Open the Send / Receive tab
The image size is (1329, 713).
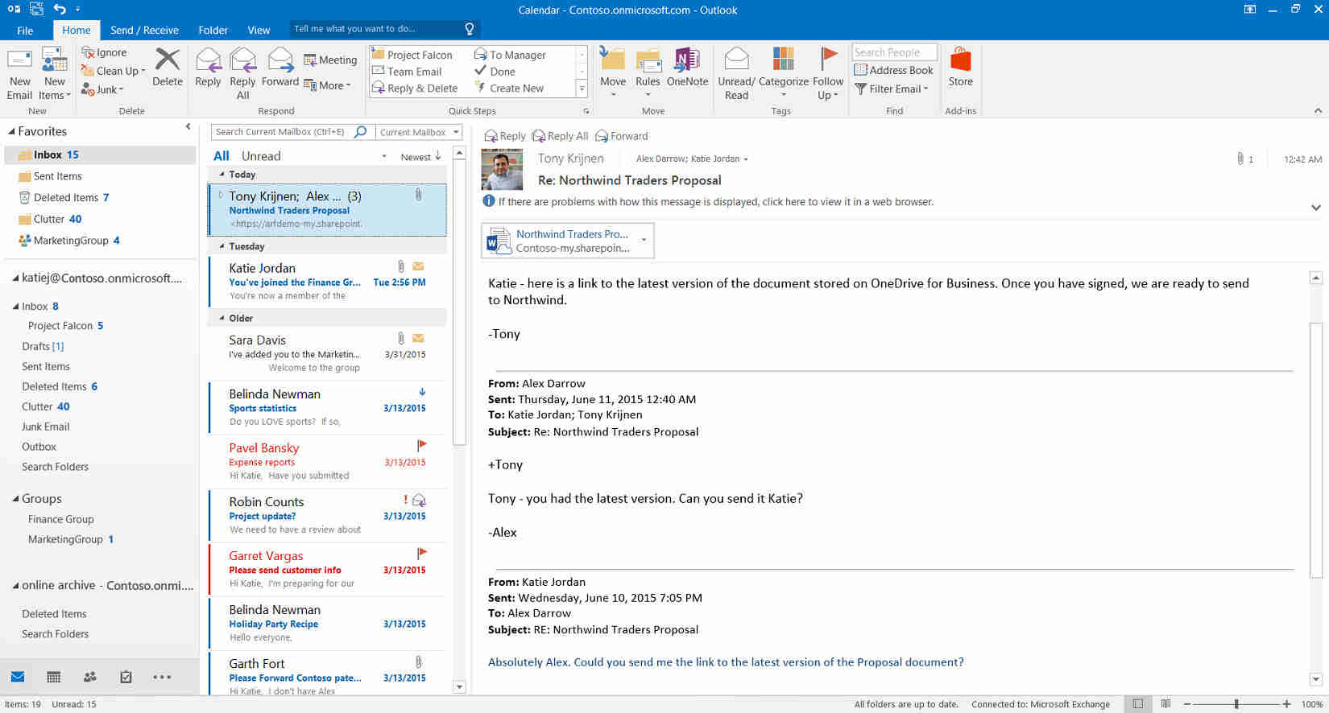(144, 30)
